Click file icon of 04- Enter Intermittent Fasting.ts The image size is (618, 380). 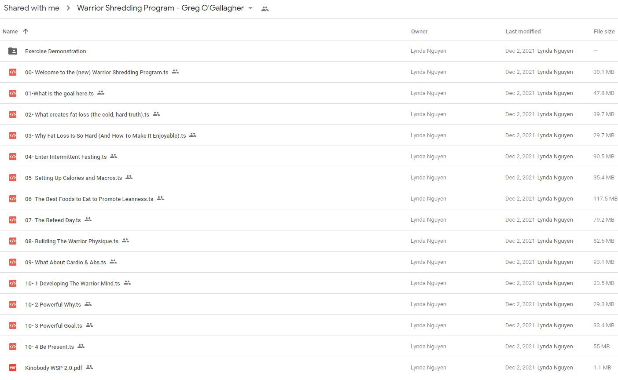13,157
